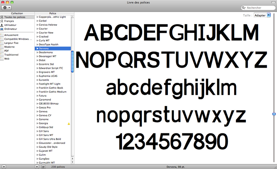Expand the Gill Sans font family
The width and height of the screenshot is (277, 169).
click(x=38, y=131)
